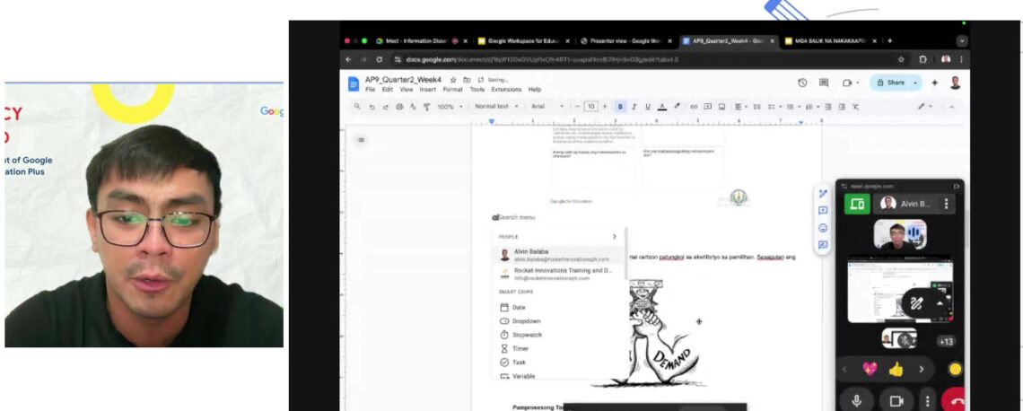Open the +13 participants badge

946,342
